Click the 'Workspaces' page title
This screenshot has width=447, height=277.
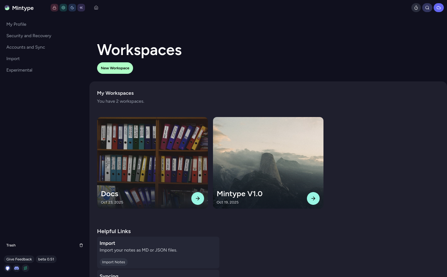(x=139, y=50)
